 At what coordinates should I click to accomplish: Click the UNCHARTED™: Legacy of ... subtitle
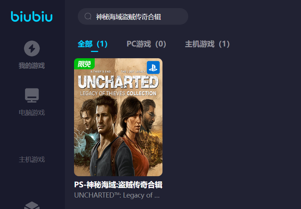[x=117, y=195]
